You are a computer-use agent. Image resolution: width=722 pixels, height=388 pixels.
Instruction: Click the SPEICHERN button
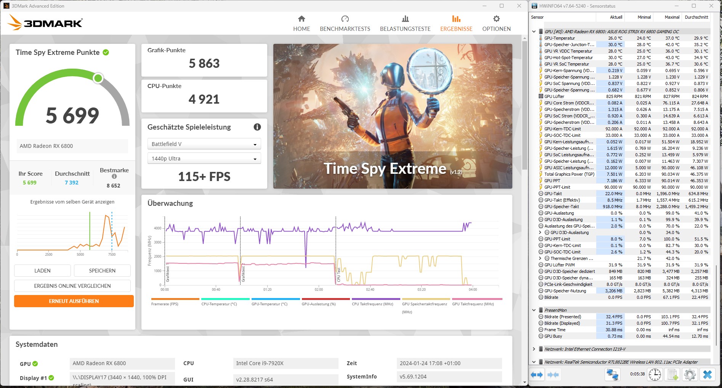tap(102, 271)
